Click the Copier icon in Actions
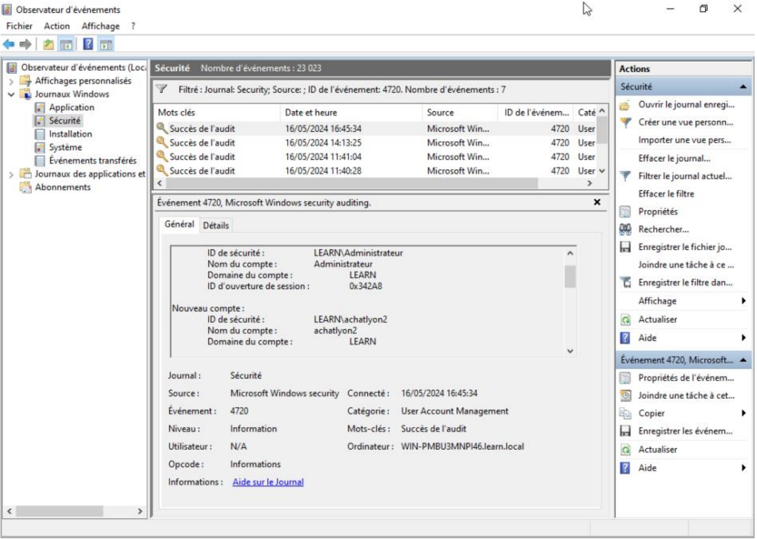This screenshot has height=539, width=757. click(x=626, y=414)
